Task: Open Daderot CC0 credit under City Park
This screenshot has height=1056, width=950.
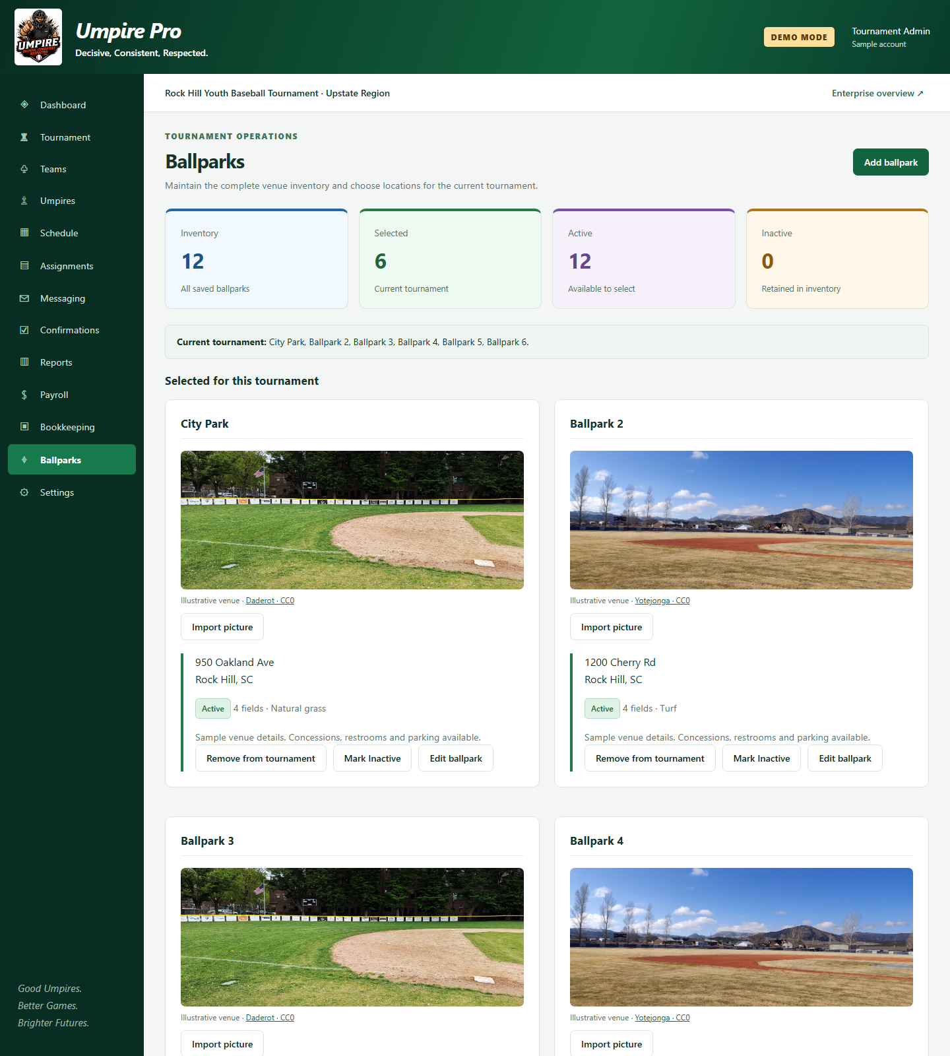Action: (270, 601)
